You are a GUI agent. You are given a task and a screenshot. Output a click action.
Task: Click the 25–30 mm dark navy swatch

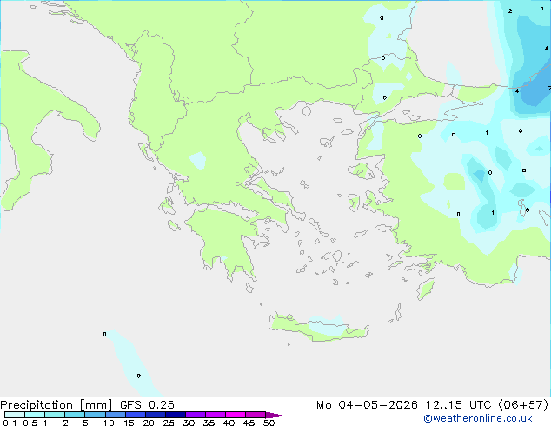(x=176, y=415)
